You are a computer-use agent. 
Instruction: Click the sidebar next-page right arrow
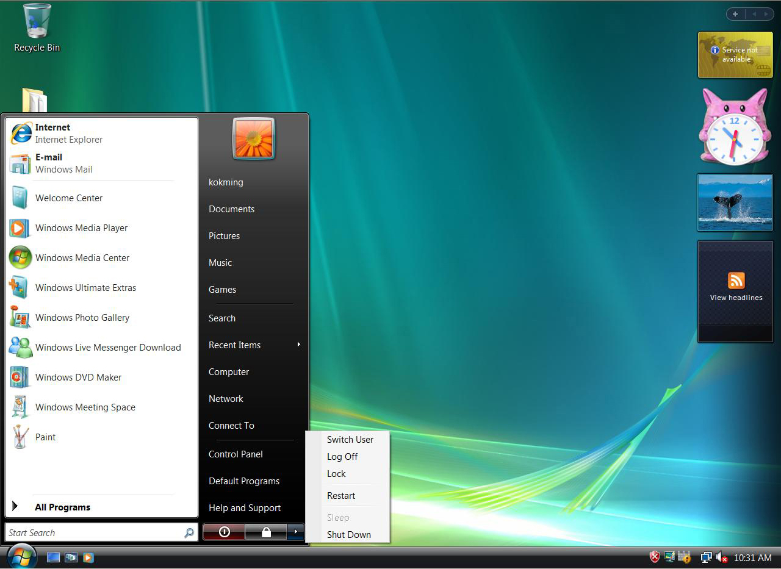[766, 14]
